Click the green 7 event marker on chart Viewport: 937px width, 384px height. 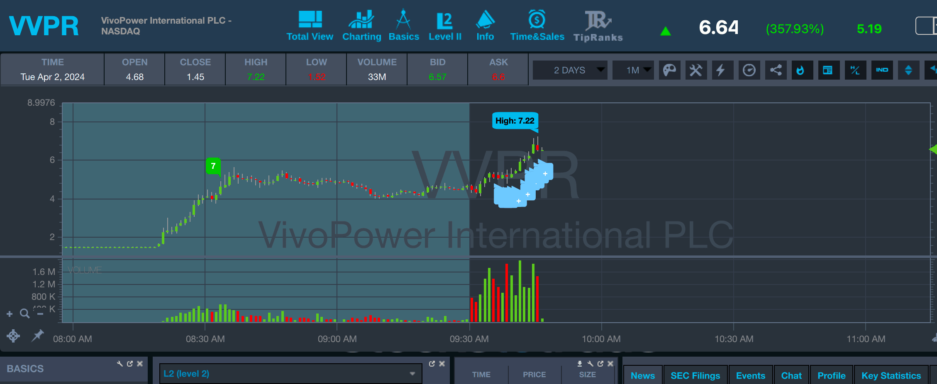pos(213,166)
